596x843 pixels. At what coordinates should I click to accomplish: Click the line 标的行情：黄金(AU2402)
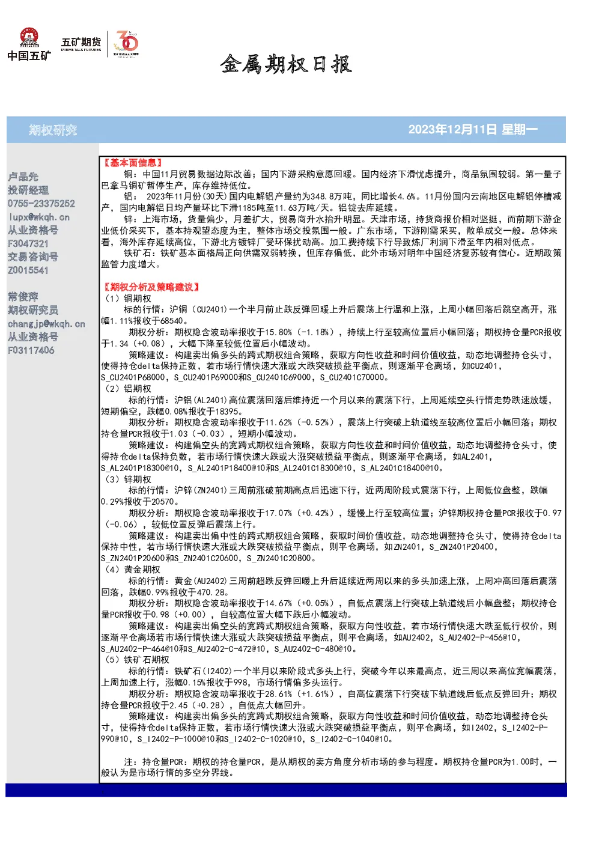(329, 586)
